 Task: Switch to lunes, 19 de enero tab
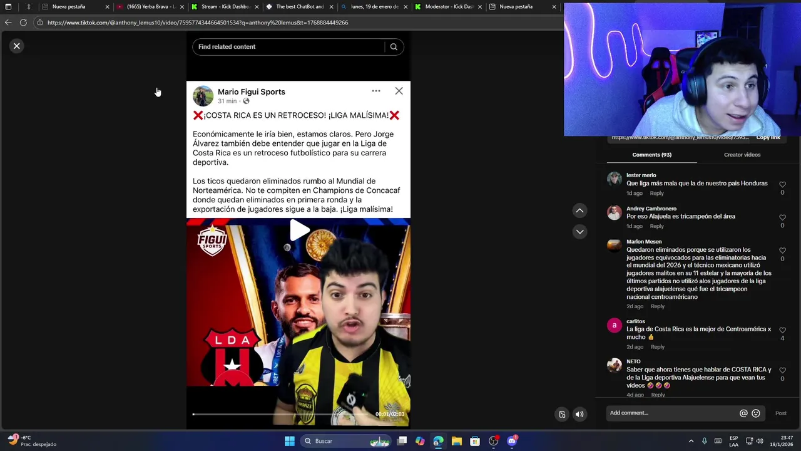click(374, 7)
